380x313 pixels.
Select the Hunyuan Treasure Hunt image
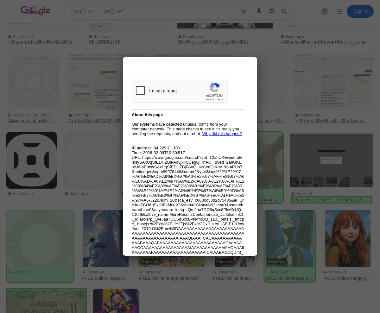46,301
